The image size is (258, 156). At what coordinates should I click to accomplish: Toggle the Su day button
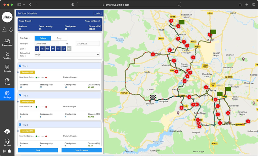tap(69, 49)
